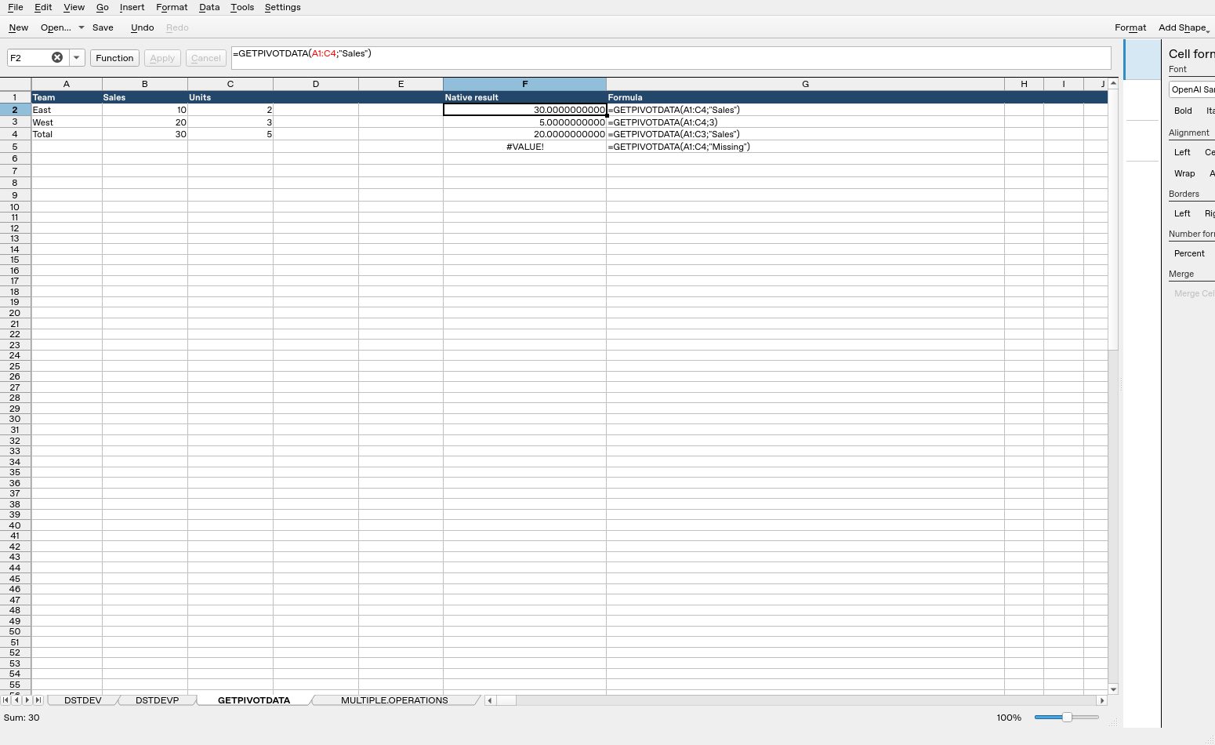Toggle Bold in Cell formatting panel
The height and width of the screenshot is (745, 1215).
(x=1183, y=111)
